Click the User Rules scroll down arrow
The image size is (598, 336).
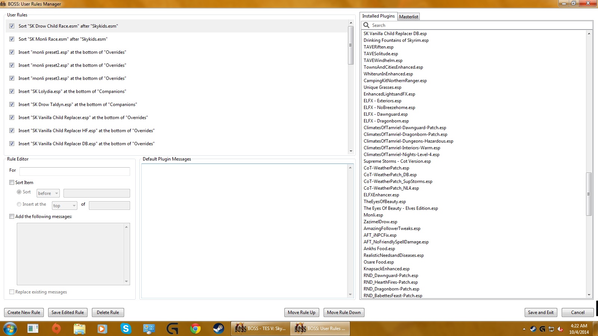click(351, 151)
